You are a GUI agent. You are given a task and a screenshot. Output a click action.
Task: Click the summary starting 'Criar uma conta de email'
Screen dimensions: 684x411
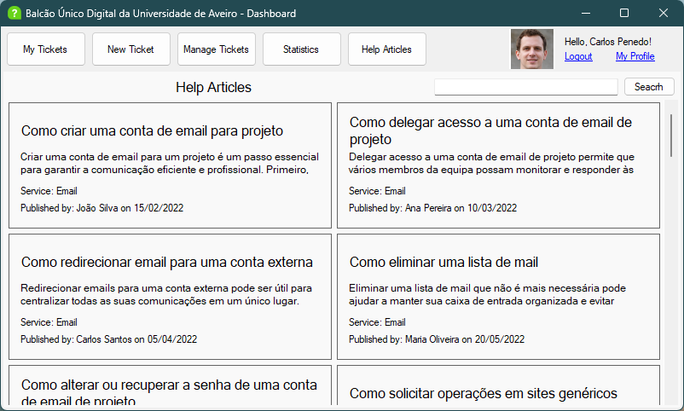pyautogui.click(x=170, y=163)
